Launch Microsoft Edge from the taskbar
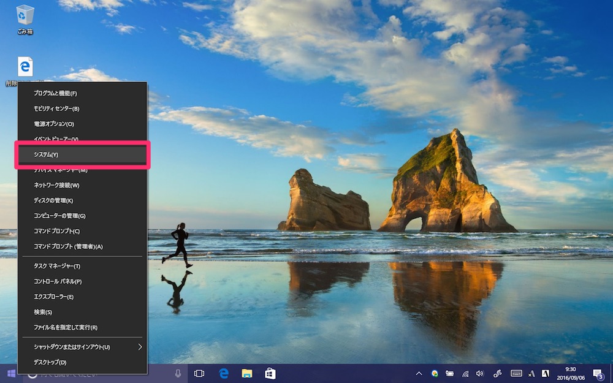 click(224, 374)
